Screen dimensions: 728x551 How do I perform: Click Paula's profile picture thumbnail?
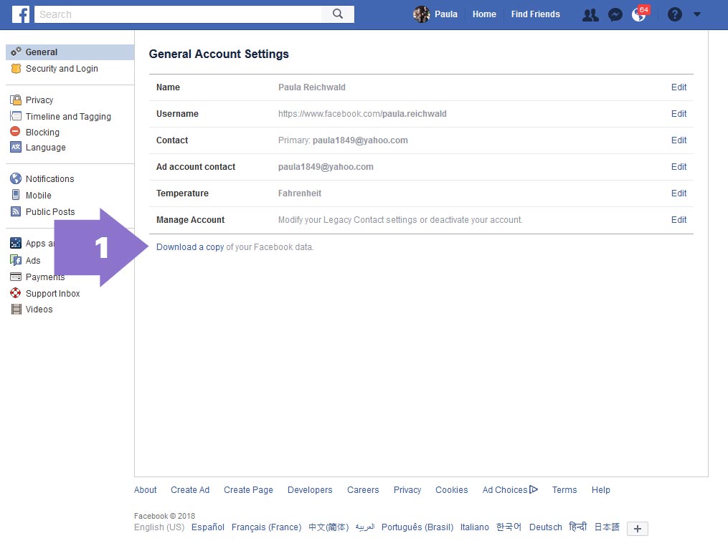point(421,14)
